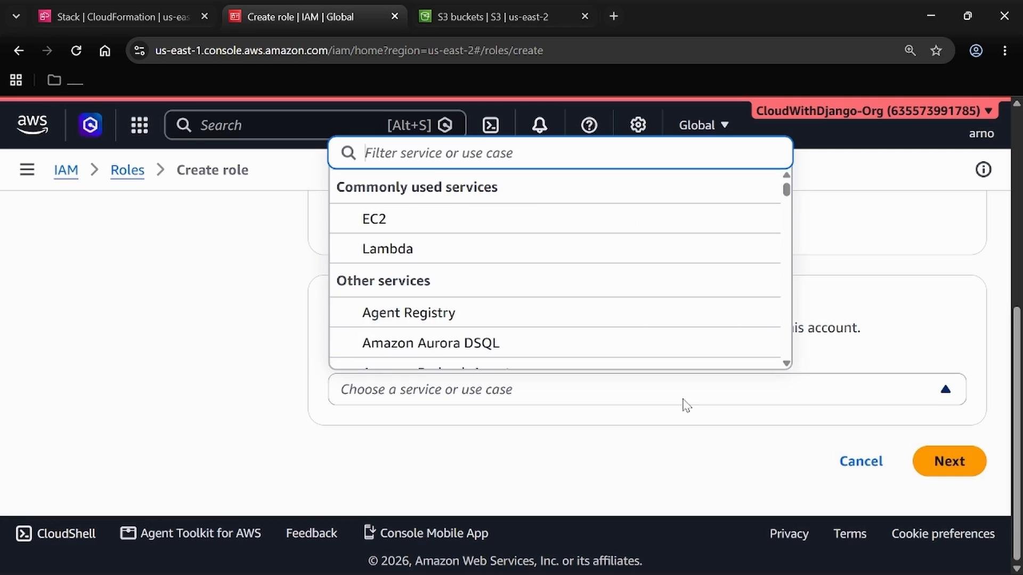Screen dimensions: 1023x575
Task: Open the help question mark menu
Action: pos(589,125)
